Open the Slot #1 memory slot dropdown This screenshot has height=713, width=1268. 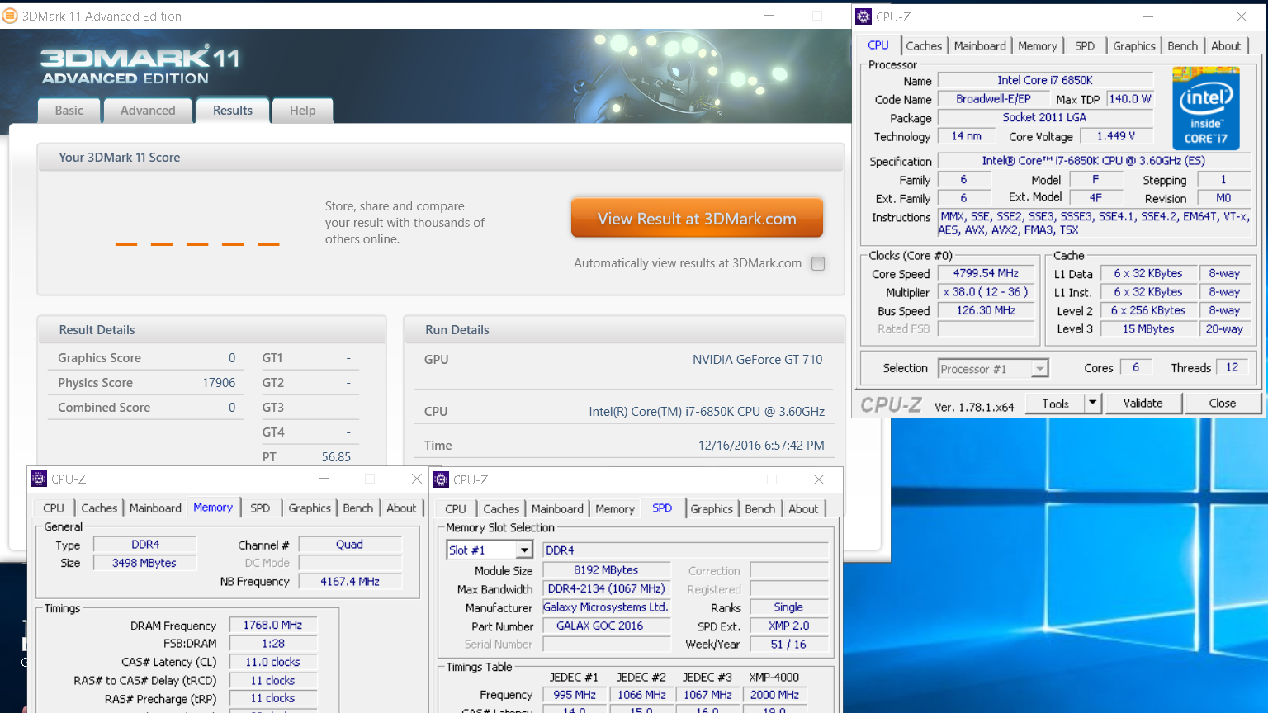[x=524, y=550]
